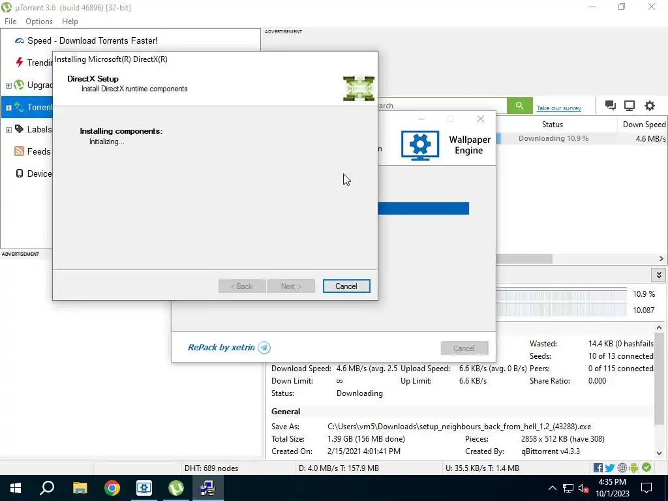Minimize the Wallpaper Engine installer window

(421, 119)
